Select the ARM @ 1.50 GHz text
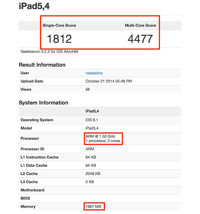Viewport: 200px width, 214px height. (100, 136)
